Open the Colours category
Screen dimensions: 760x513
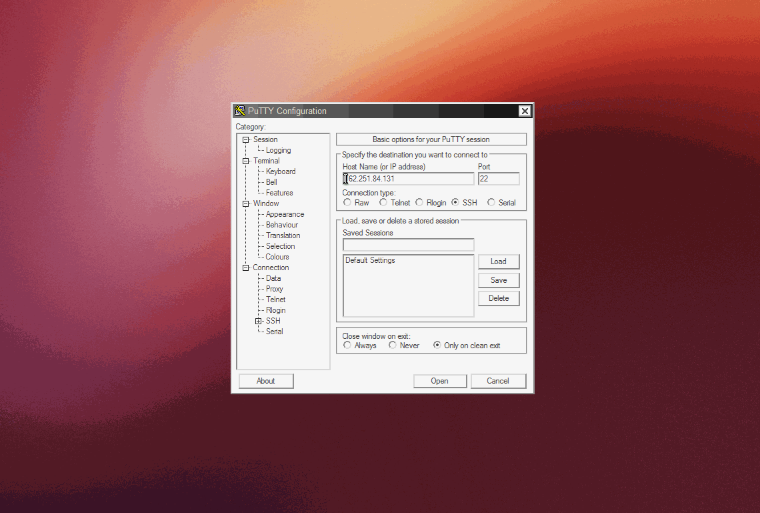point(277,257)
